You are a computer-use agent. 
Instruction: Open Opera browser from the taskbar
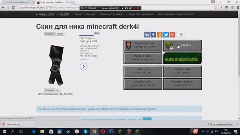(103, 132)
